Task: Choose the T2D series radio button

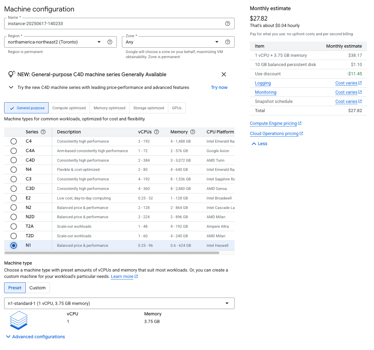Action: tap(14, 236)
